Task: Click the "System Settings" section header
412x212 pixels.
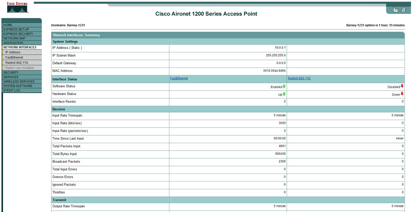Action: pos(65,42)
